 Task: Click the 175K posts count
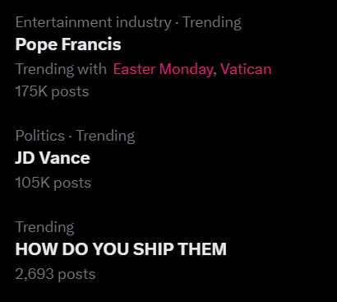click(52, 91)
